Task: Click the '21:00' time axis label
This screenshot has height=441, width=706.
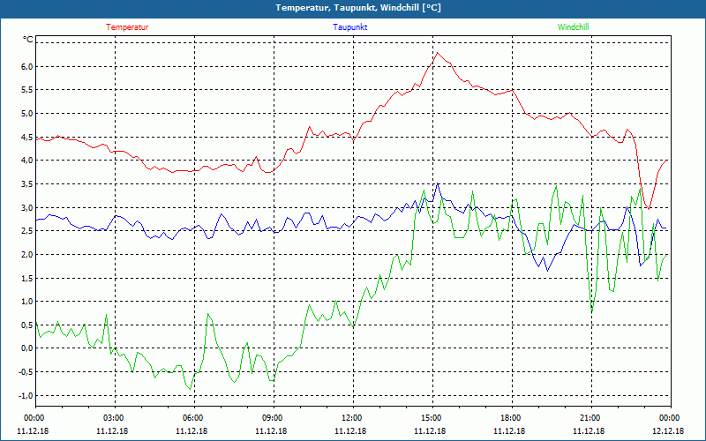Action: coord(591,418)
